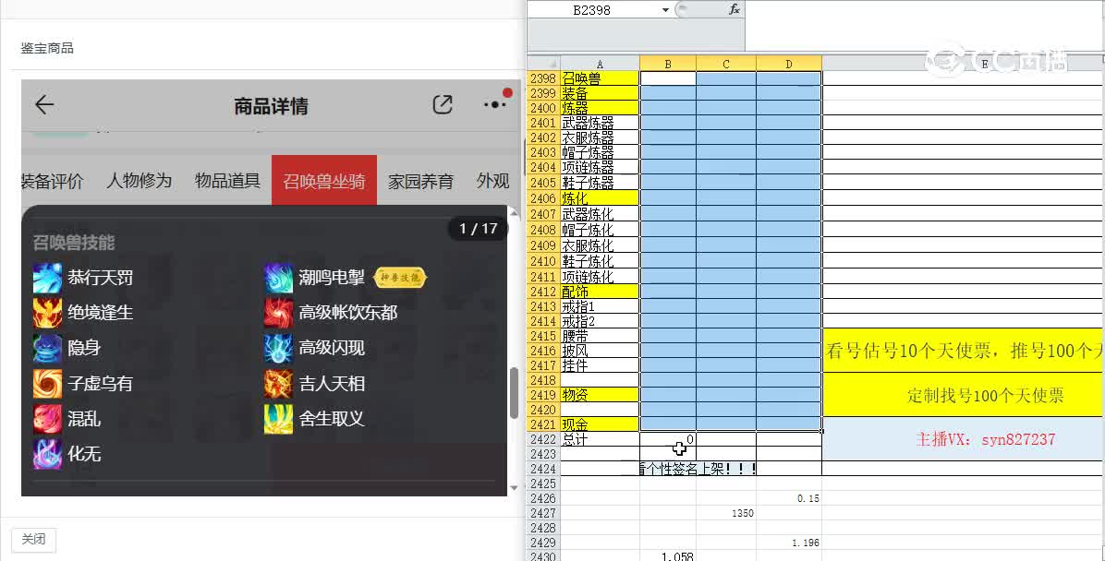
Task: Open the 物品道具 tab
Action: click(x=227, y=181)
